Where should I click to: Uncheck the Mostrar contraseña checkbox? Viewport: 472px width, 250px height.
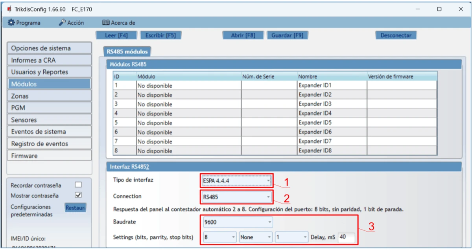point(78,195)
